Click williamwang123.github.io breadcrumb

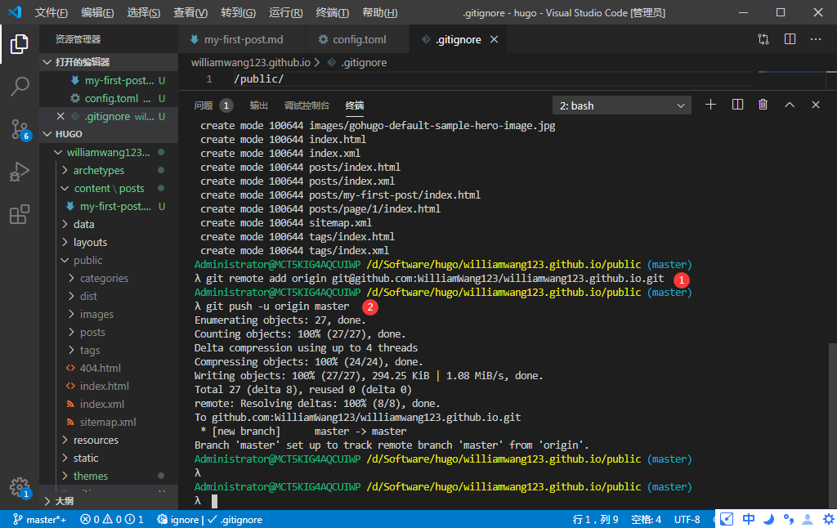pyautogui.click(x=250, y=62)
